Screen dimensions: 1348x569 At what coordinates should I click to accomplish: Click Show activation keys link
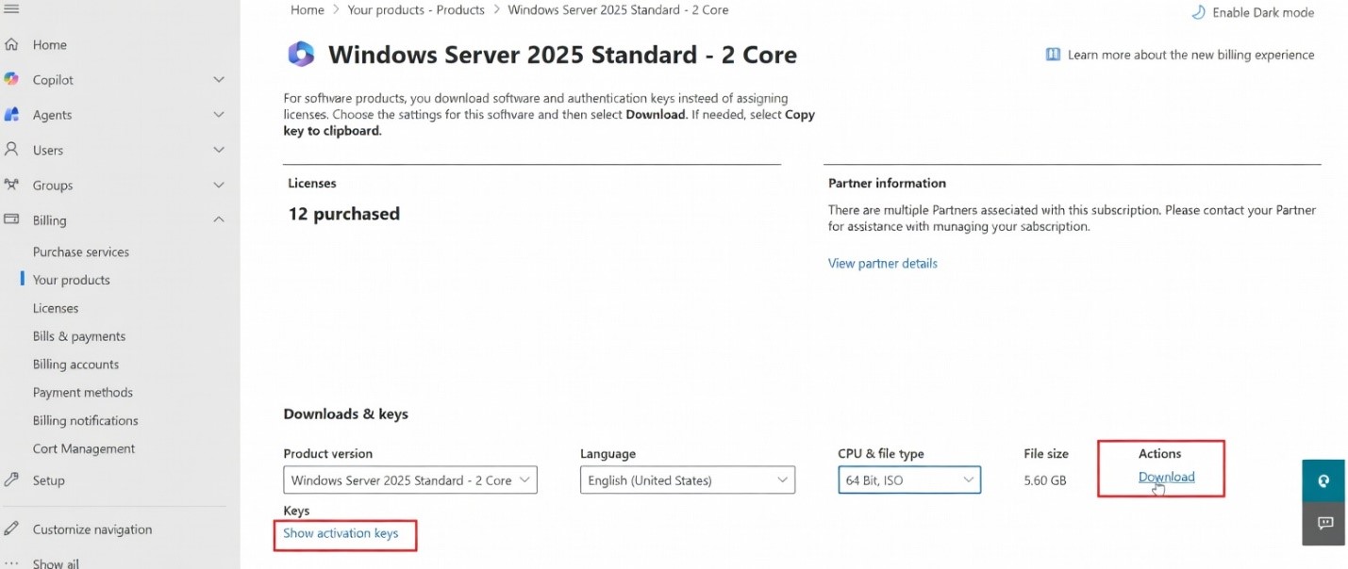pyautogui.click(x=341, y=533)
